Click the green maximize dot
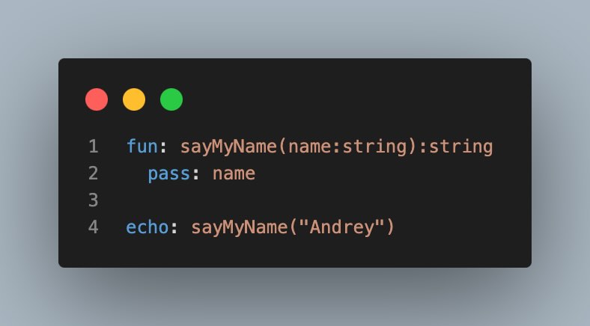Screen dimensions: 590x326 [x=171, y=99]
